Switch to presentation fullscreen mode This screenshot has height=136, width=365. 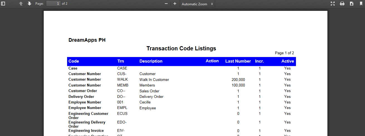(332, 4)
